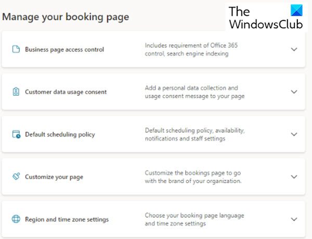
Task: Expand the Customize your page chevron
Action: click(x=294, y=177)
